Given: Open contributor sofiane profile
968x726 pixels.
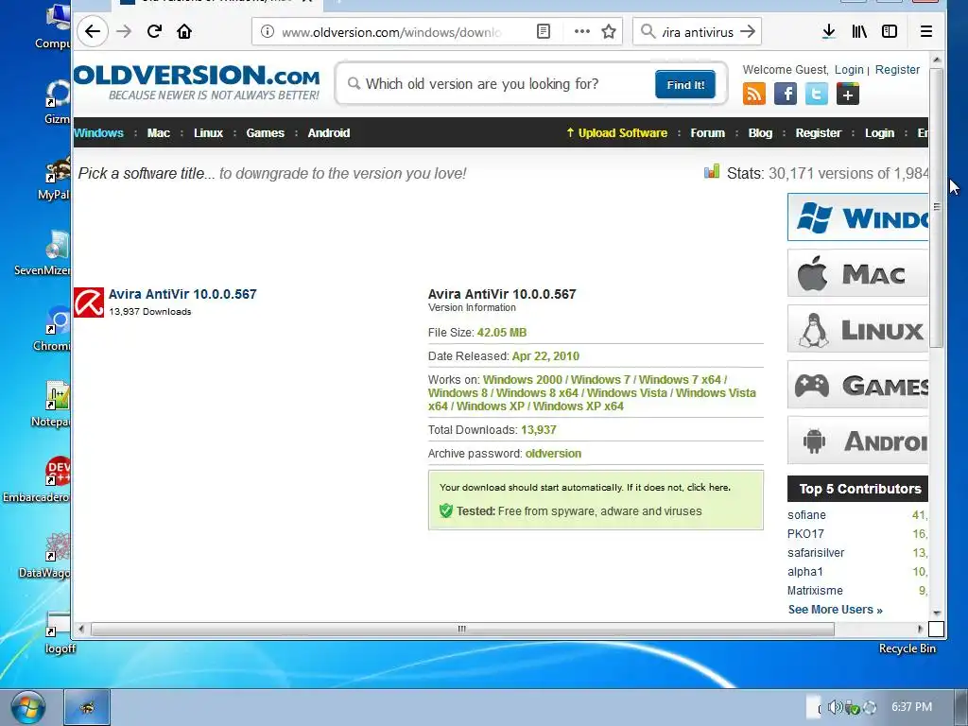Looking at the screenshot, I should coord(806,515).
